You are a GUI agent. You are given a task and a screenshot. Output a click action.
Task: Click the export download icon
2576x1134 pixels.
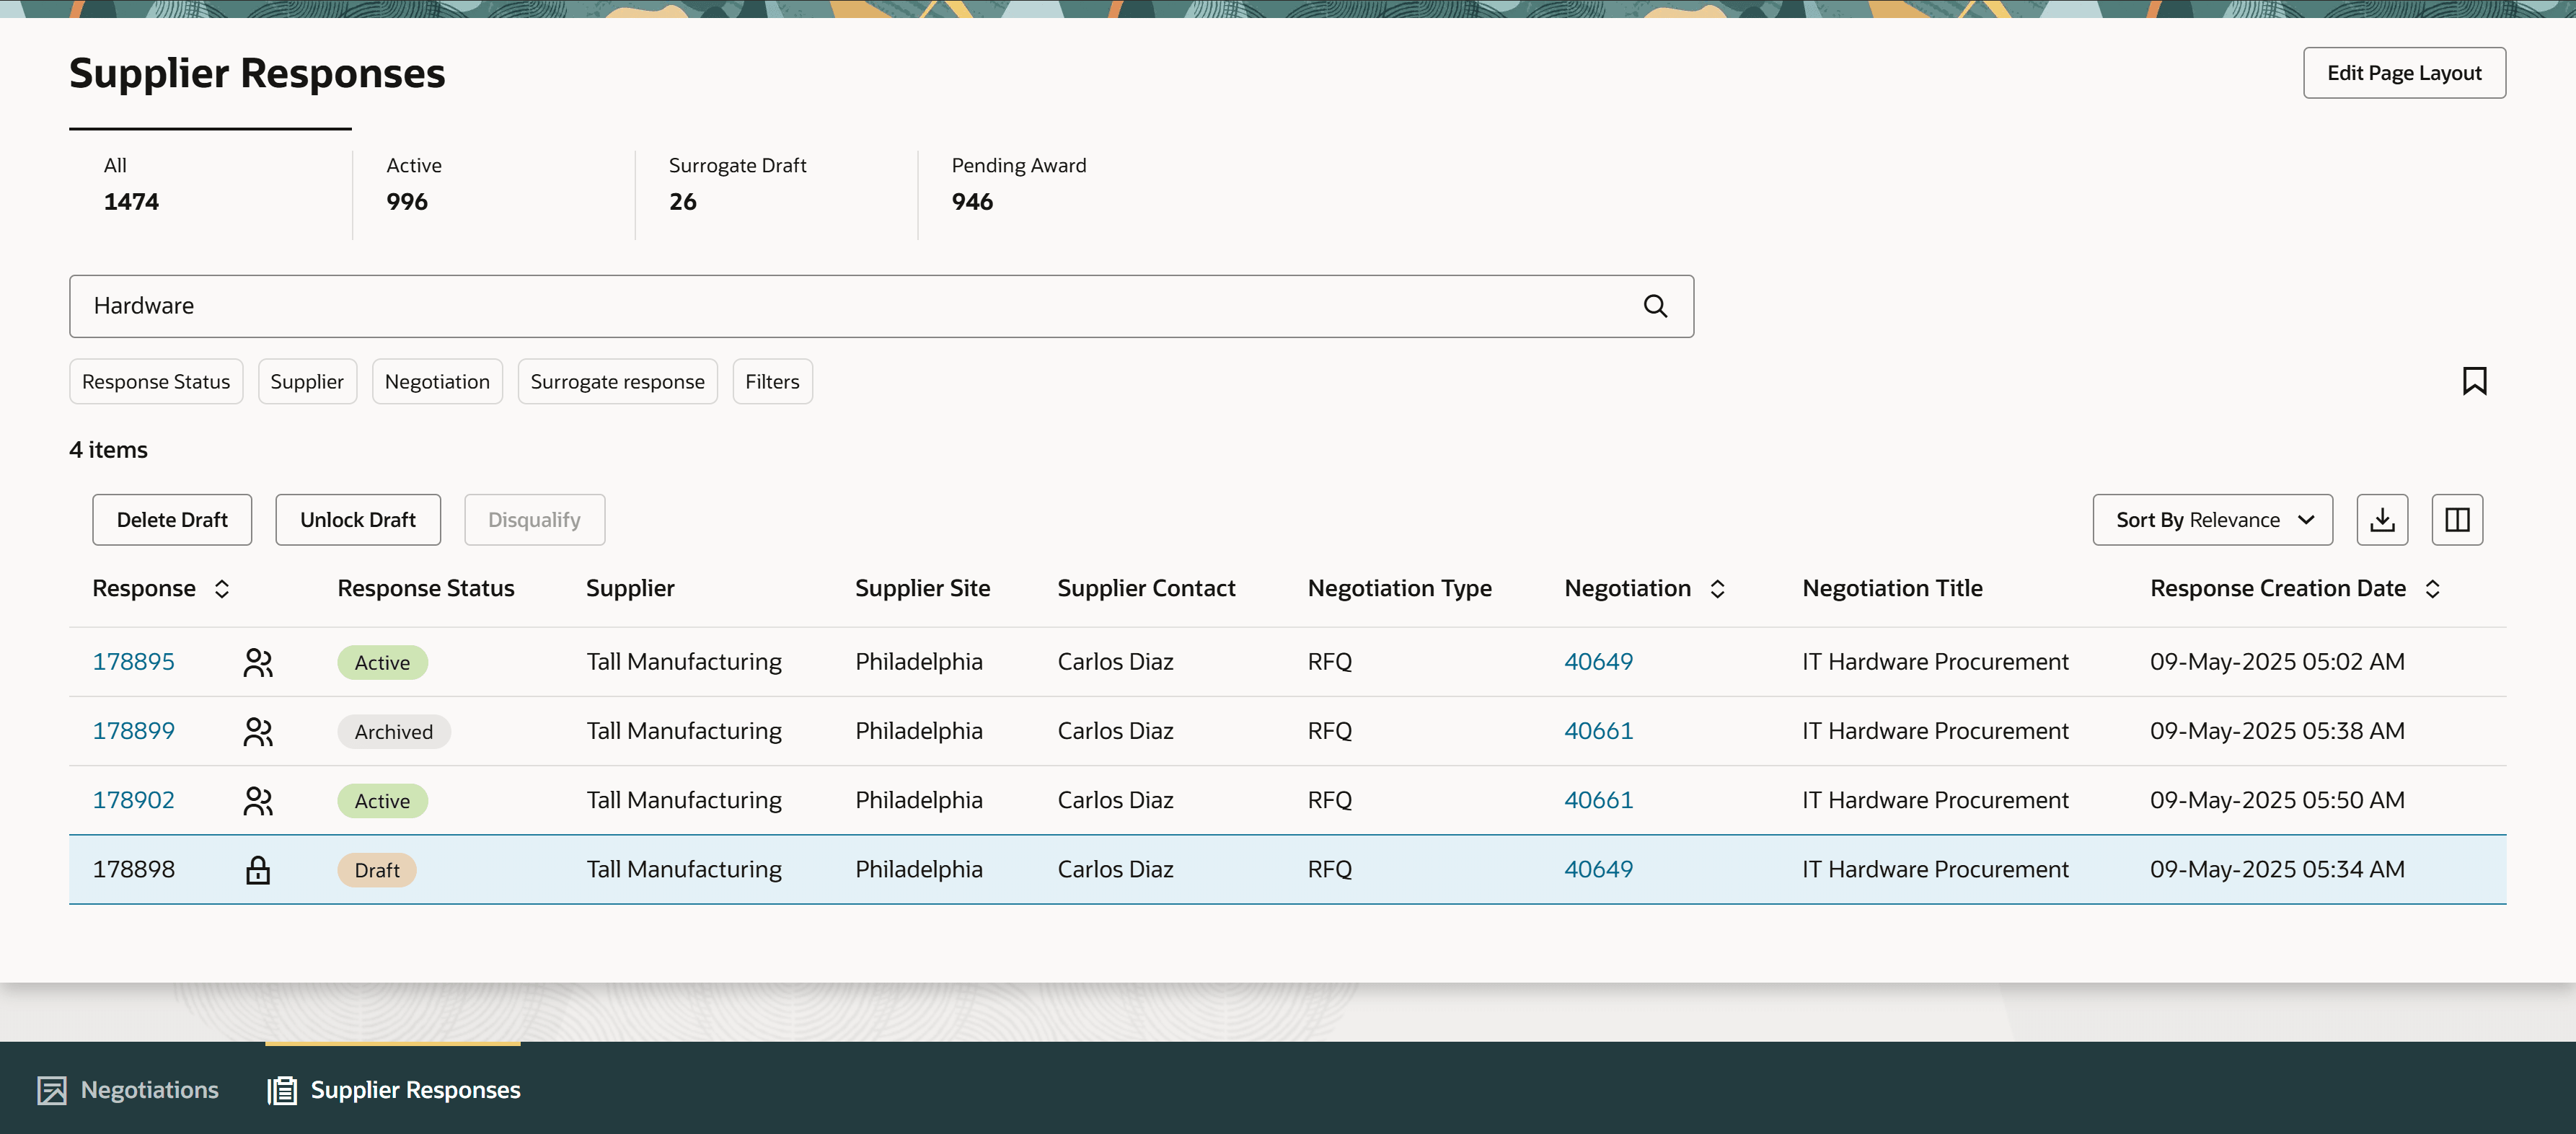point(2382,519)
